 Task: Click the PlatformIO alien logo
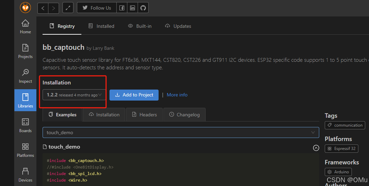point(25,8)
